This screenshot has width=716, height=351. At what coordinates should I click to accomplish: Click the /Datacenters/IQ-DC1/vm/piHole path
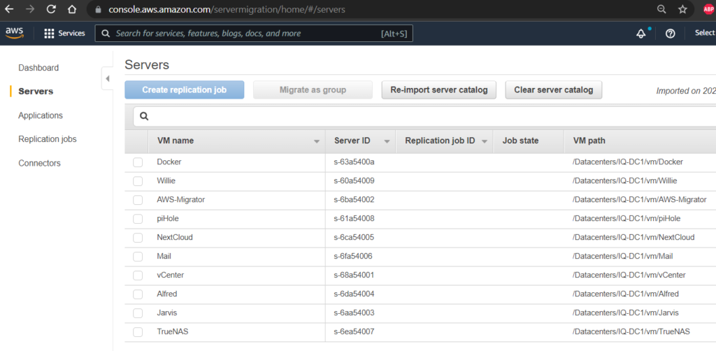coord(626,219)
